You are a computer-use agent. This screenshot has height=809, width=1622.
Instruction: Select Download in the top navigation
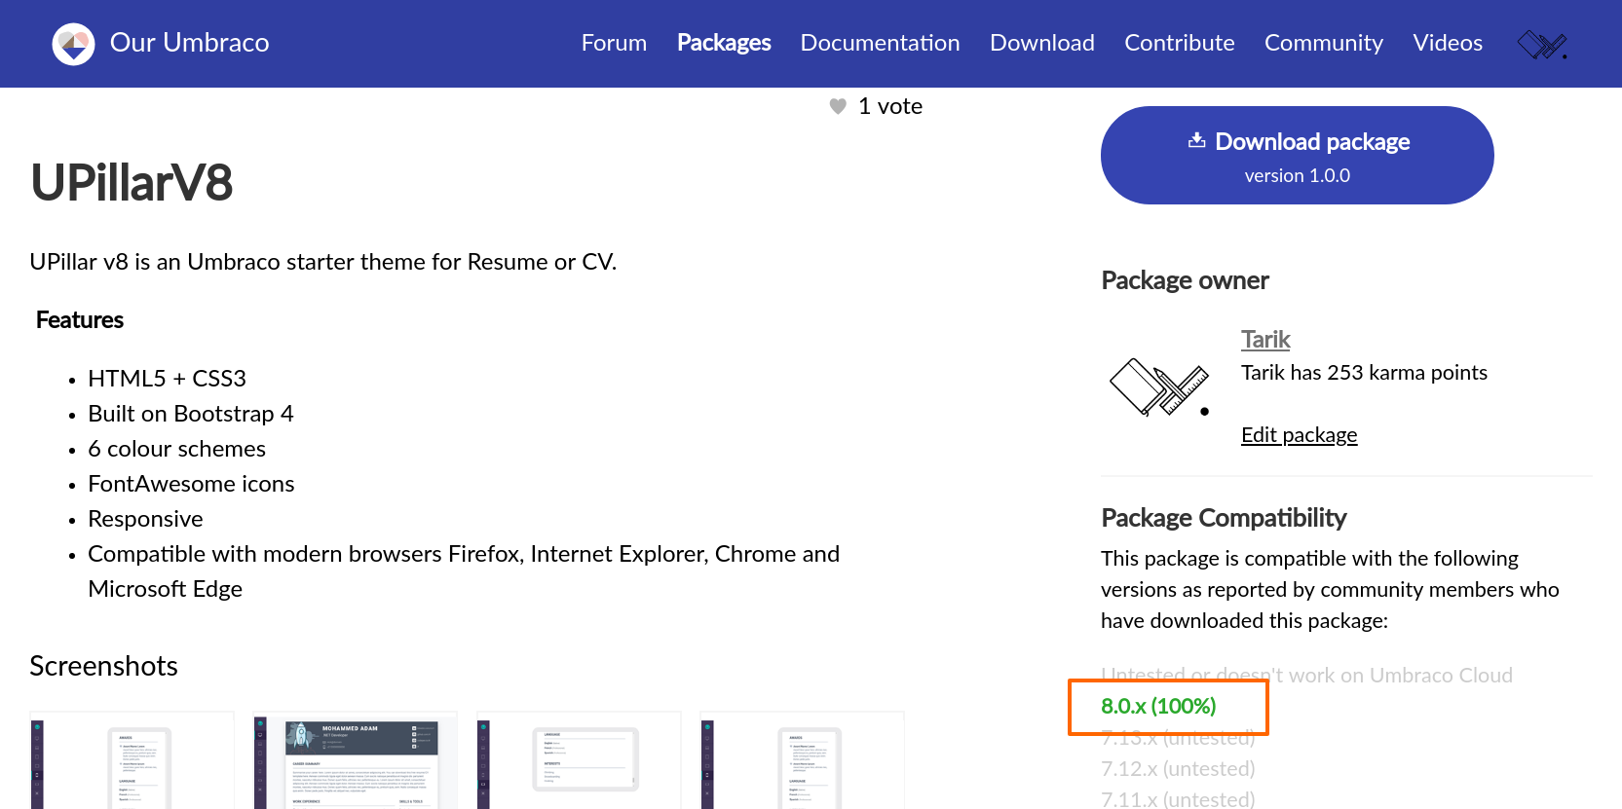click(1042, 43)
